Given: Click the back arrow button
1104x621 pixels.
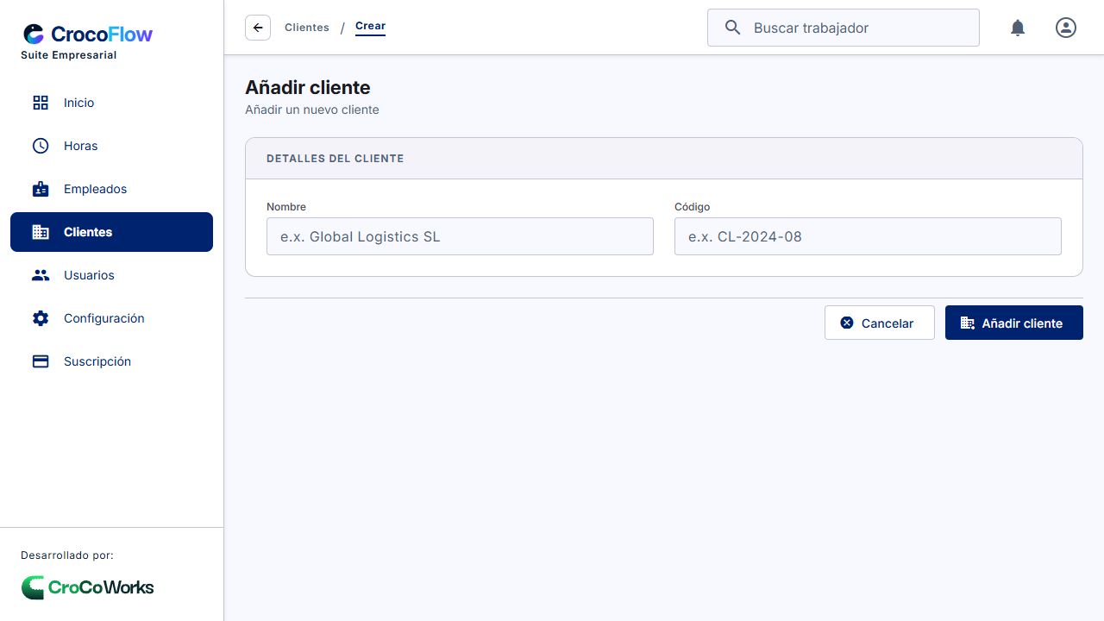Looking at the screenshot, I should (258, 28).
